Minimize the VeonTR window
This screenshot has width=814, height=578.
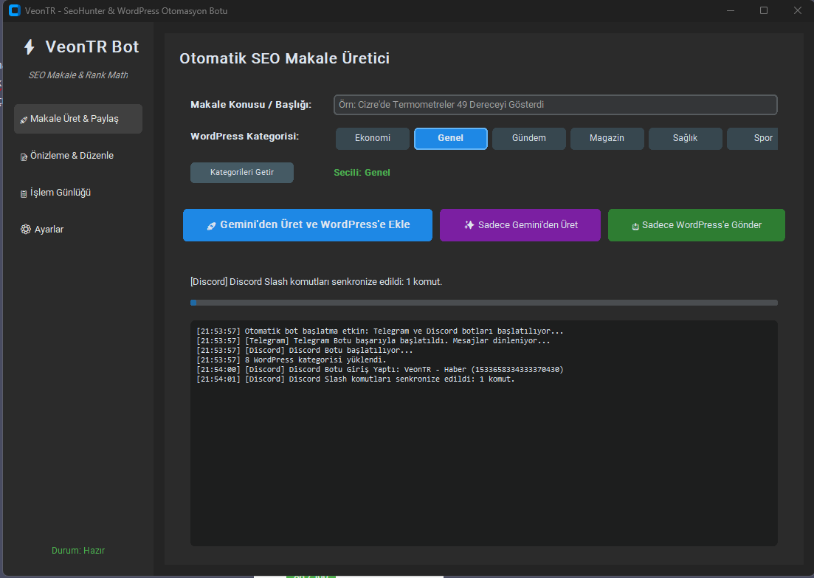pyautogui.click(x=731, y=10)
